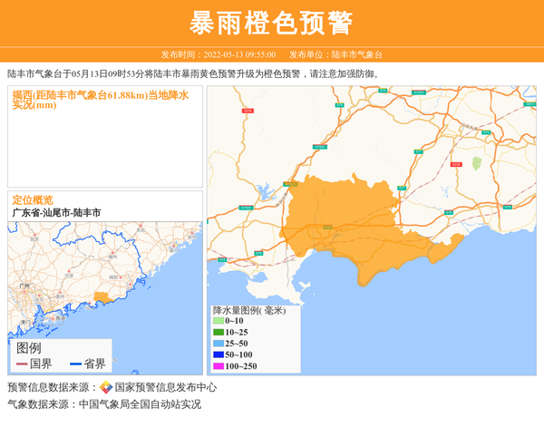
Task: Click the dark green 10~25 rainfall swatch
Action: tap(218, 333)
